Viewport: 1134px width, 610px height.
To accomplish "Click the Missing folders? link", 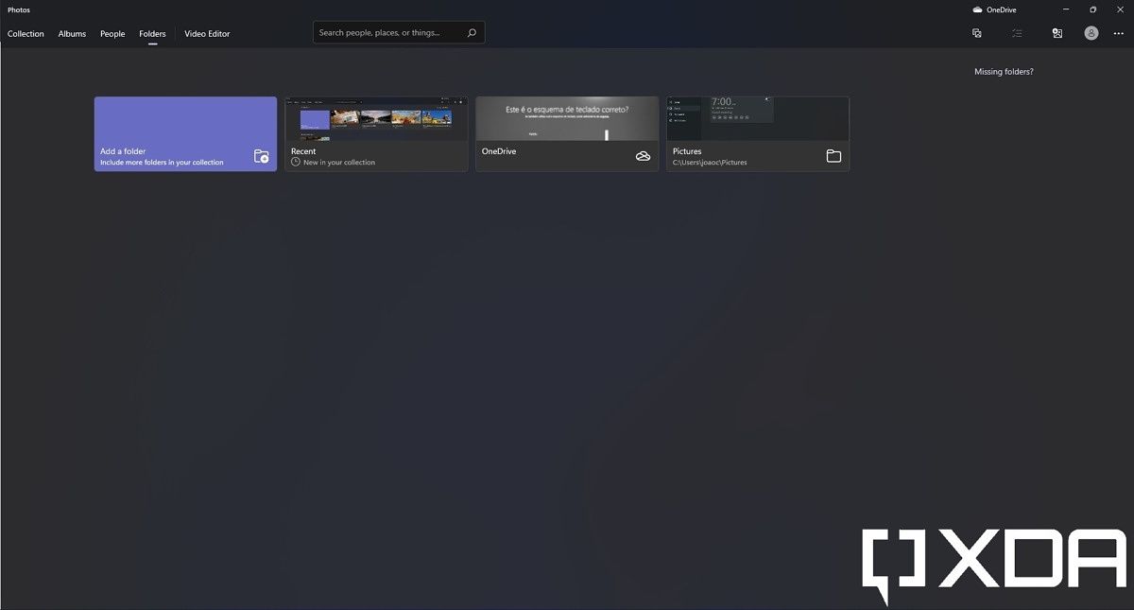I will (1004, 71).
